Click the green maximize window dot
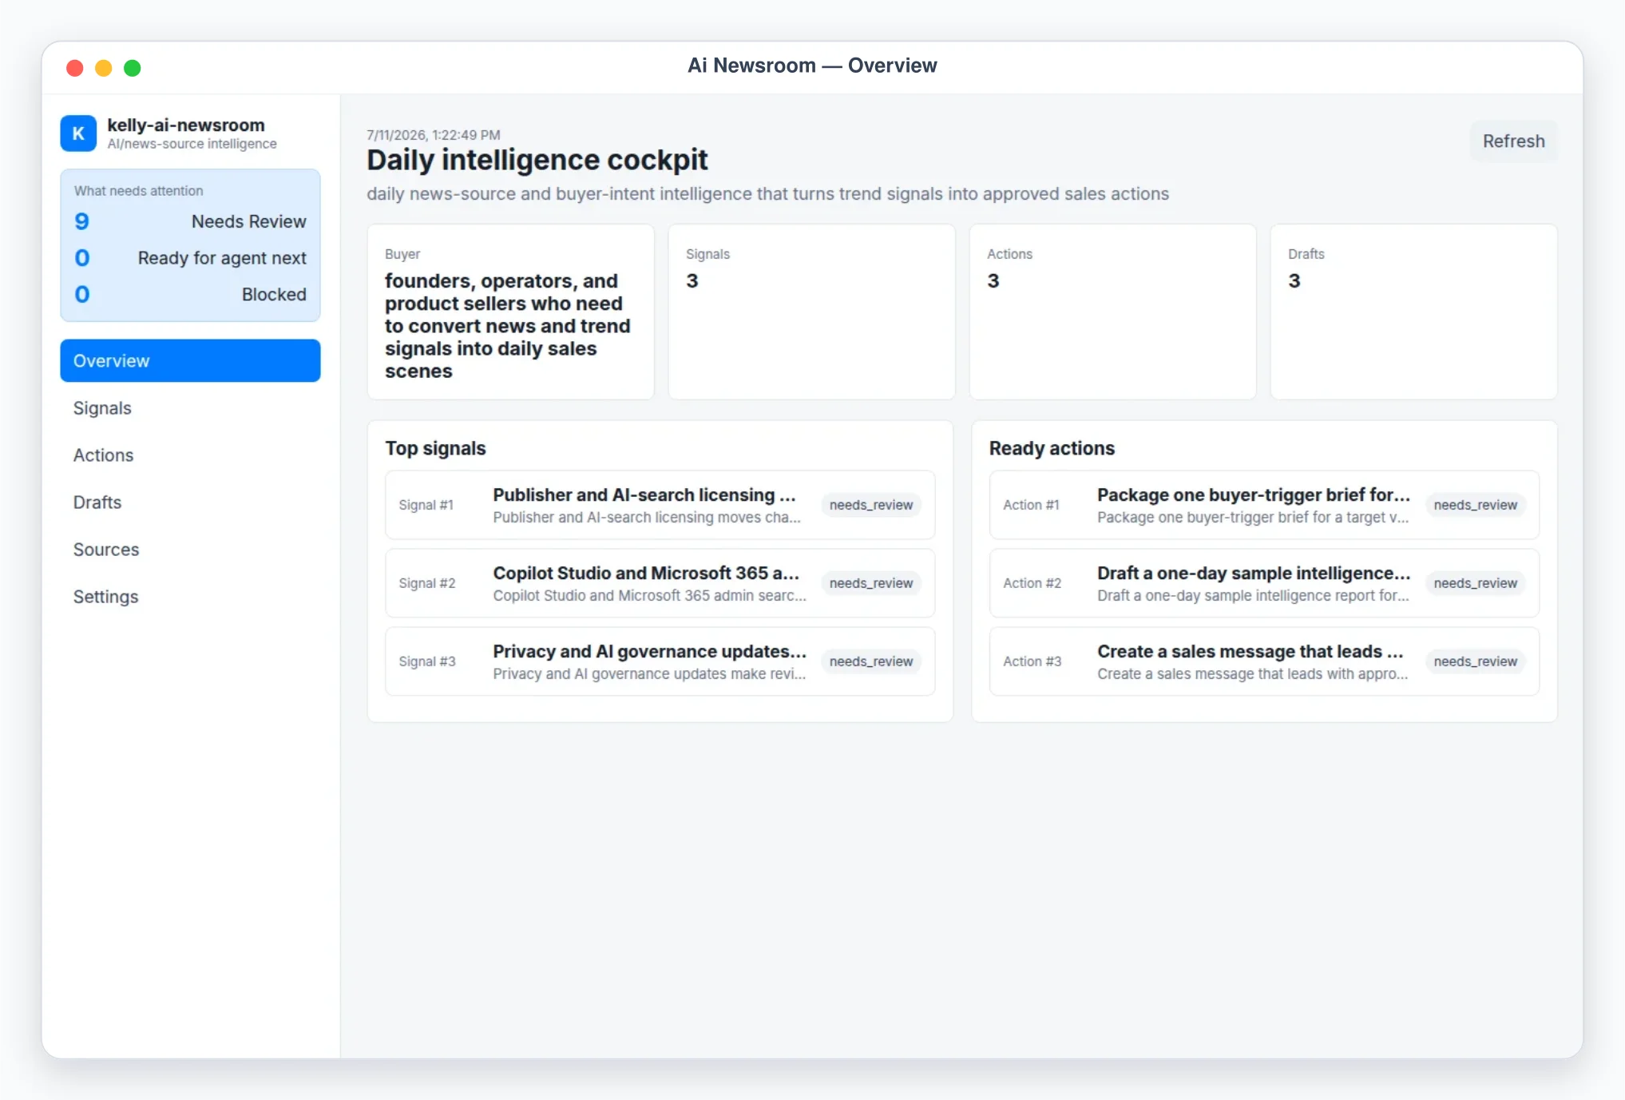The width and height of the screenshot is (1625, 1100). 133,68
